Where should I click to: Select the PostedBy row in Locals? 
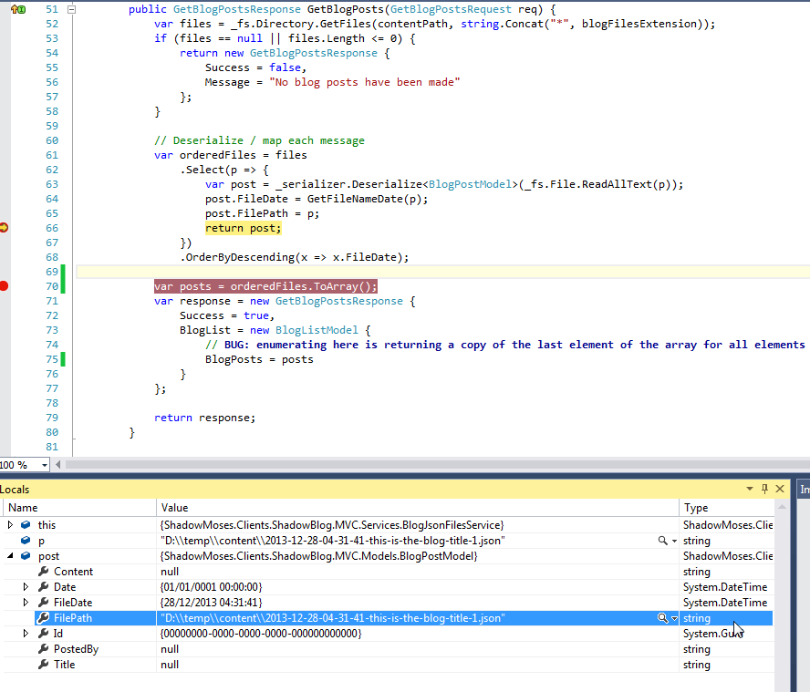point(388,649)
